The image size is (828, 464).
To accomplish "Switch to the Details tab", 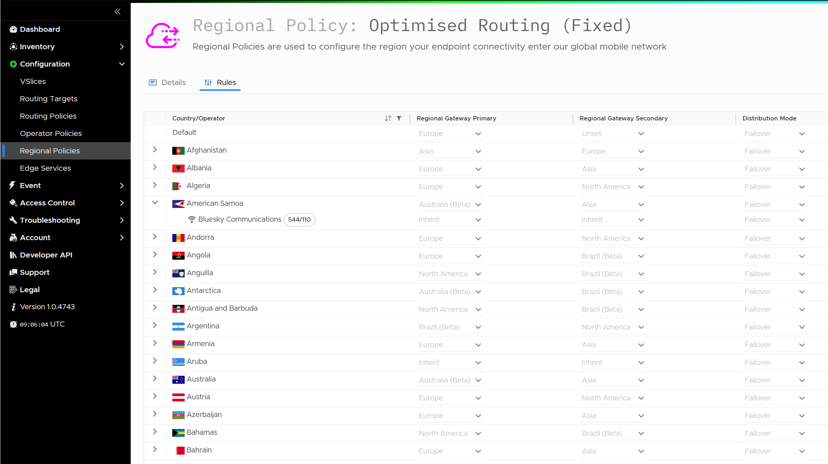I will pyautogui.click(x=167, y=82).
